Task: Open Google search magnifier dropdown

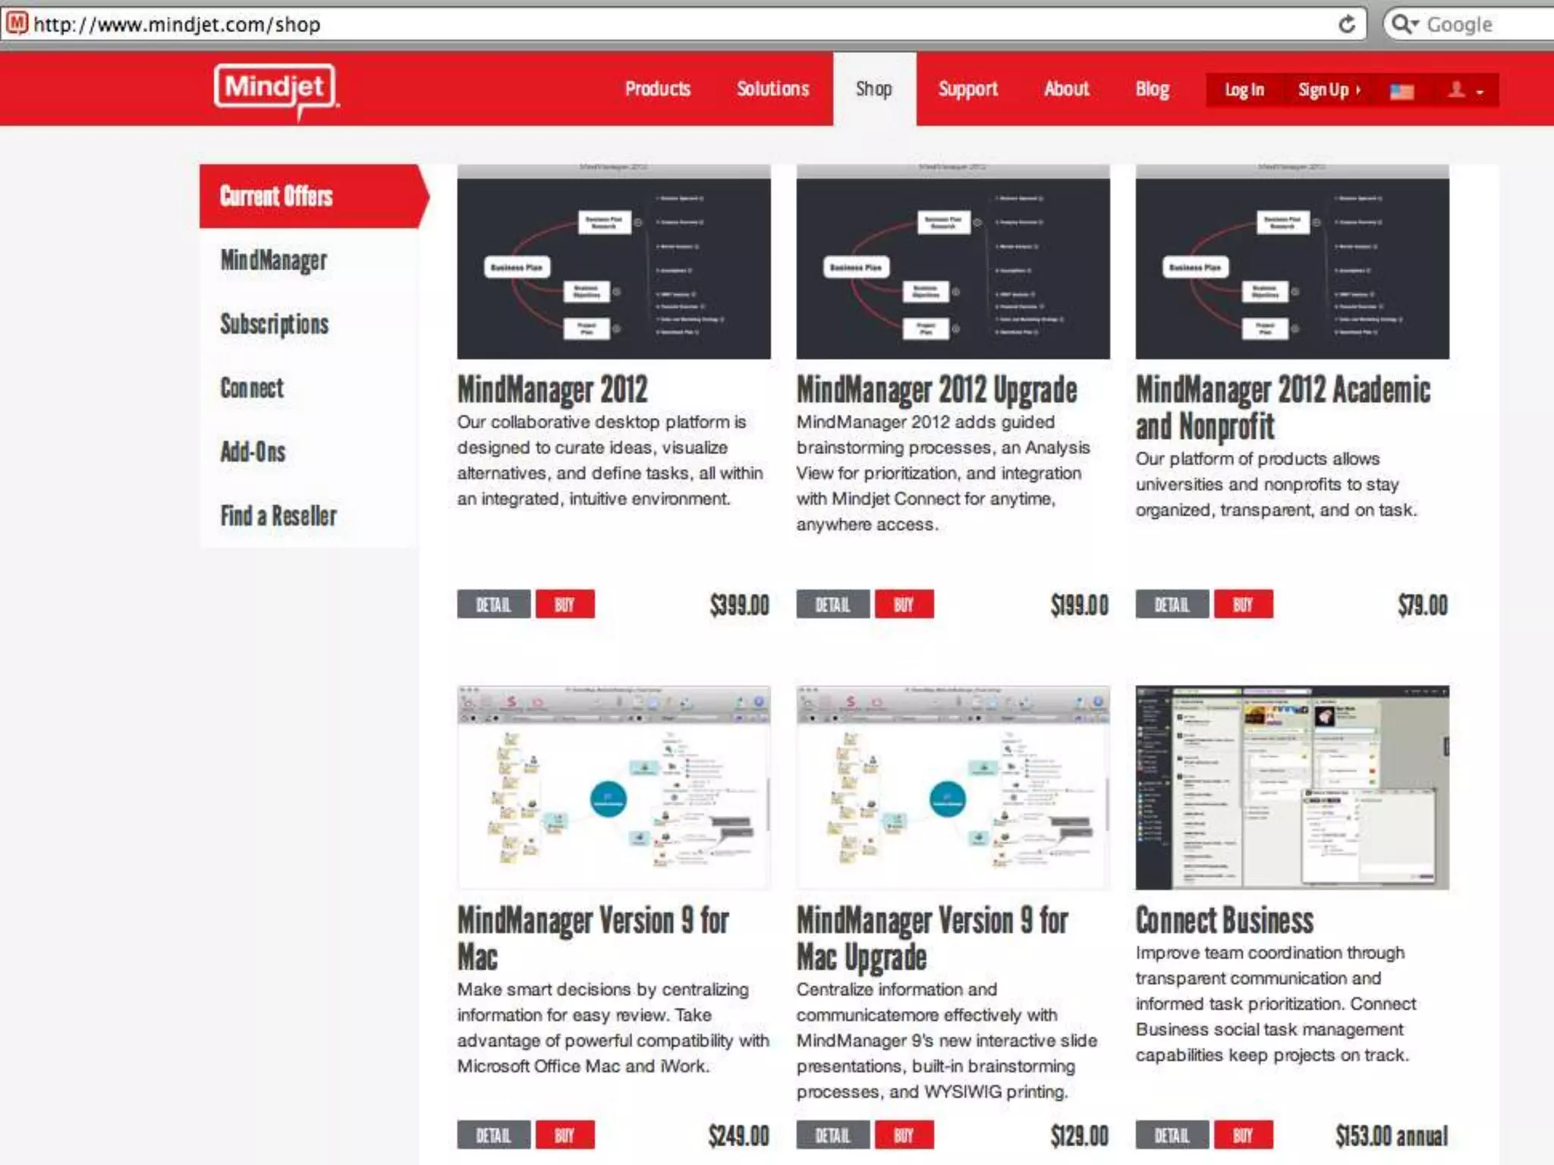Action: point(1405,24)
